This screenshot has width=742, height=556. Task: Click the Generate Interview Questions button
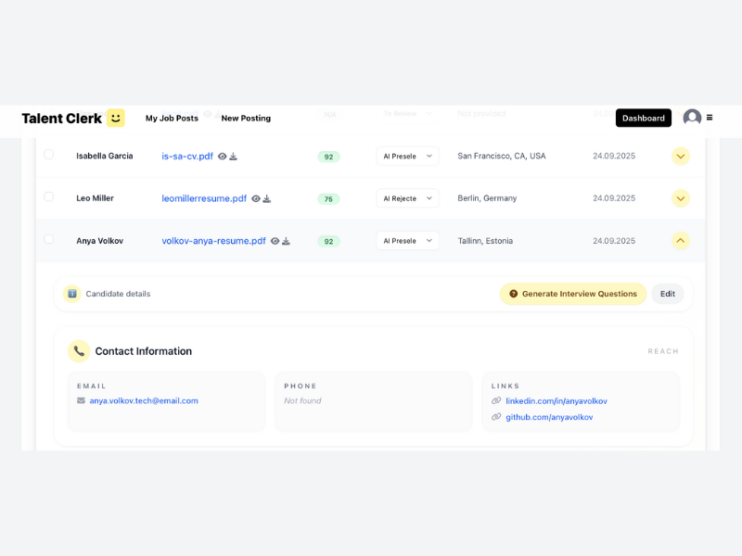(572, 294)
